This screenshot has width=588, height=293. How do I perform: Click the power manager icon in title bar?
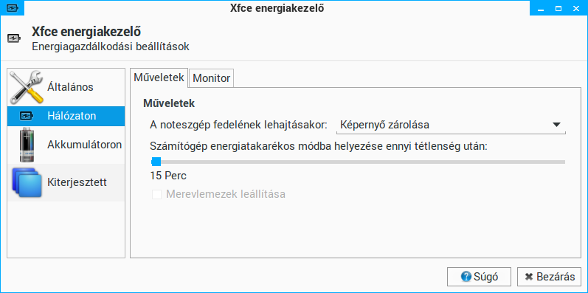pos(12,8)
